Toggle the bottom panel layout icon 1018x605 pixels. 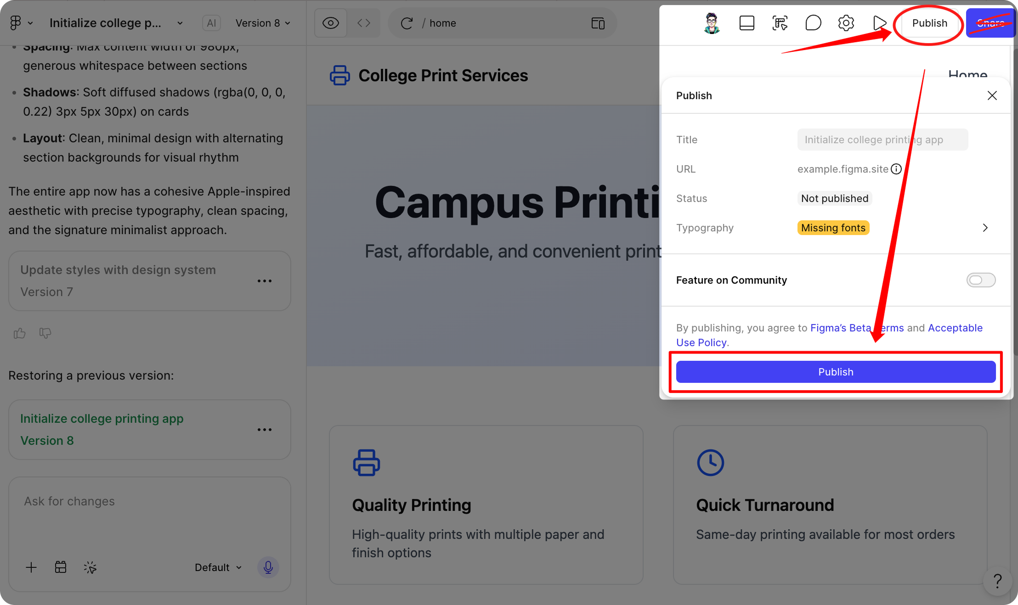[x=747, y=23]
